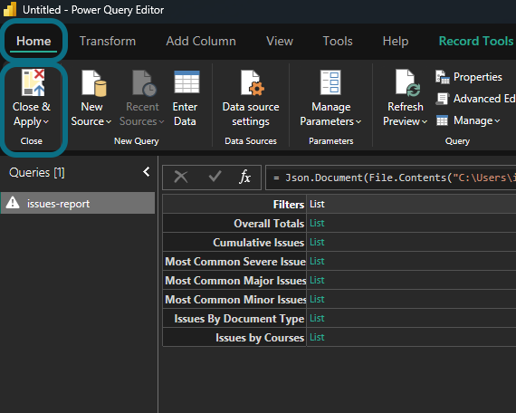Expand the Manage Parameters dropdown arrow
Image resolution: width=516 pixels, height=413 pixels.
[x=358, y=122]
